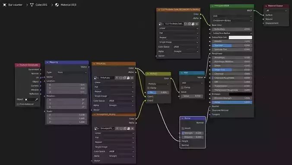Enable From Instancer checkbox
This screenshot has width=292, height=165.
tap(18, 104)
